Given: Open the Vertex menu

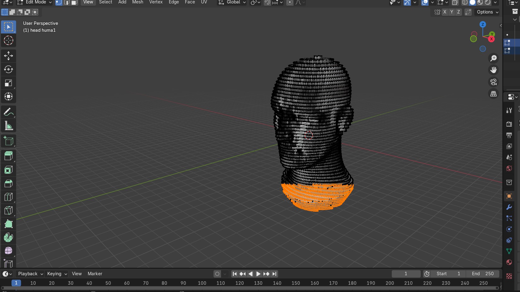Looking at the screenshot, I should 156,2.
